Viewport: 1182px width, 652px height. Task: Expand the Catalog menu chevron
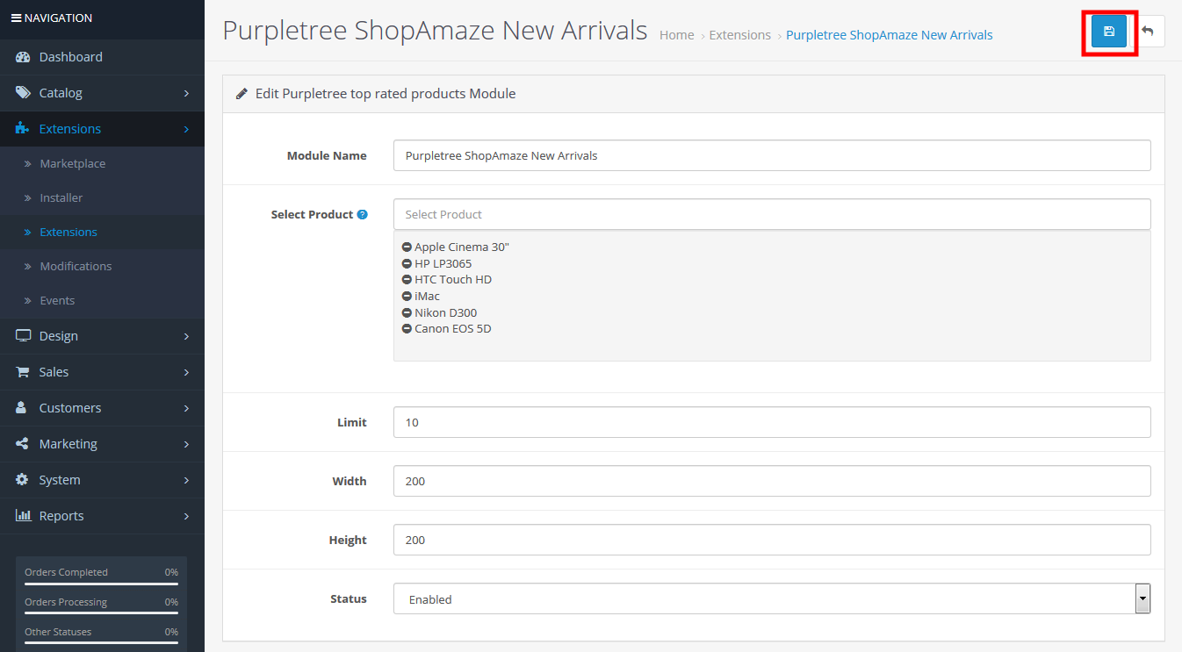pos(186,93)
